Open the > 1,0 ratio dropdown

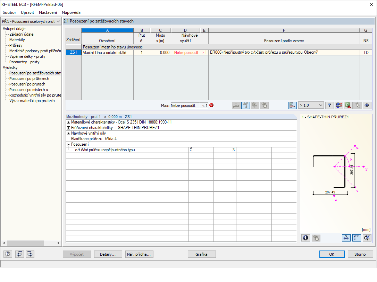click(x=311, y=105)
